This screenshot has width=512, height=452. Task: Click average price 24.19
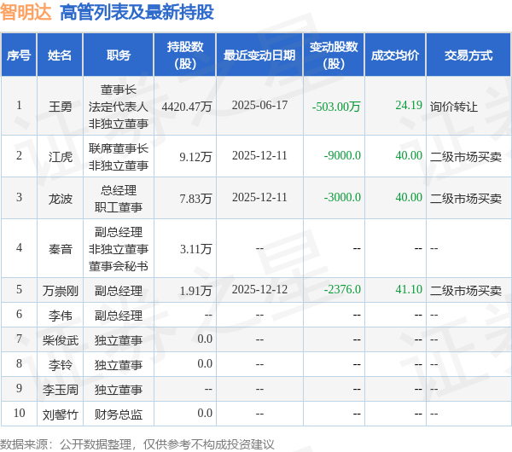coord(409,105)
